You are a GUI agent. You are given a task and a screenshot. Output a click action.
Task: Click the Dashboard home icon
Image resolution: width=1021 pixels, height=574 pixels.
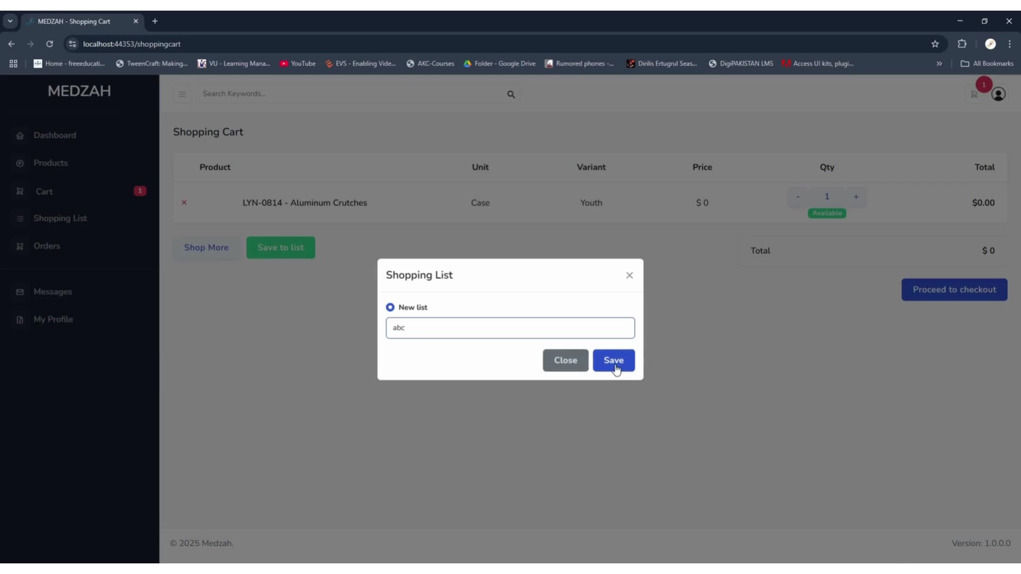(20, 136)
